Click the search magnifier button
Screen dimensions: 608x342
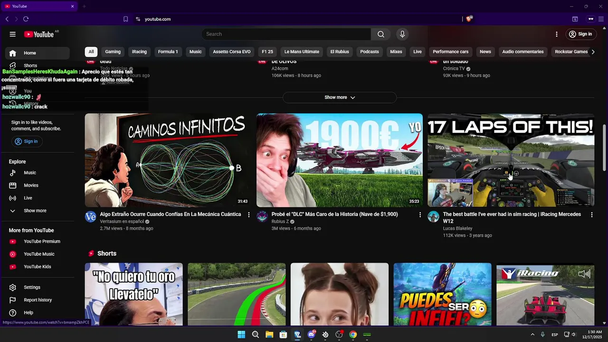pyautogui.click(x=381, y=34)
